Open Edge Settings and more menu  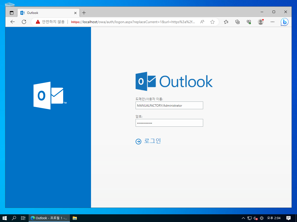[272, 22]
